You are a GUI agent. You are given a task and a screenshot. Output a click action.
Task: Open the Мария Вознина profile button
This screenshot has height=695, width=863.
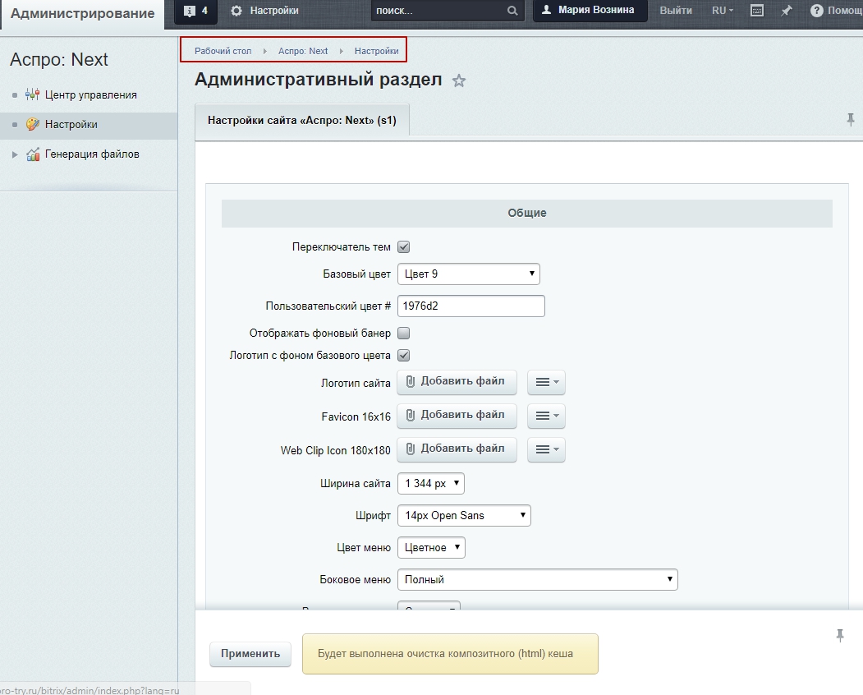(x=590, y=11)
